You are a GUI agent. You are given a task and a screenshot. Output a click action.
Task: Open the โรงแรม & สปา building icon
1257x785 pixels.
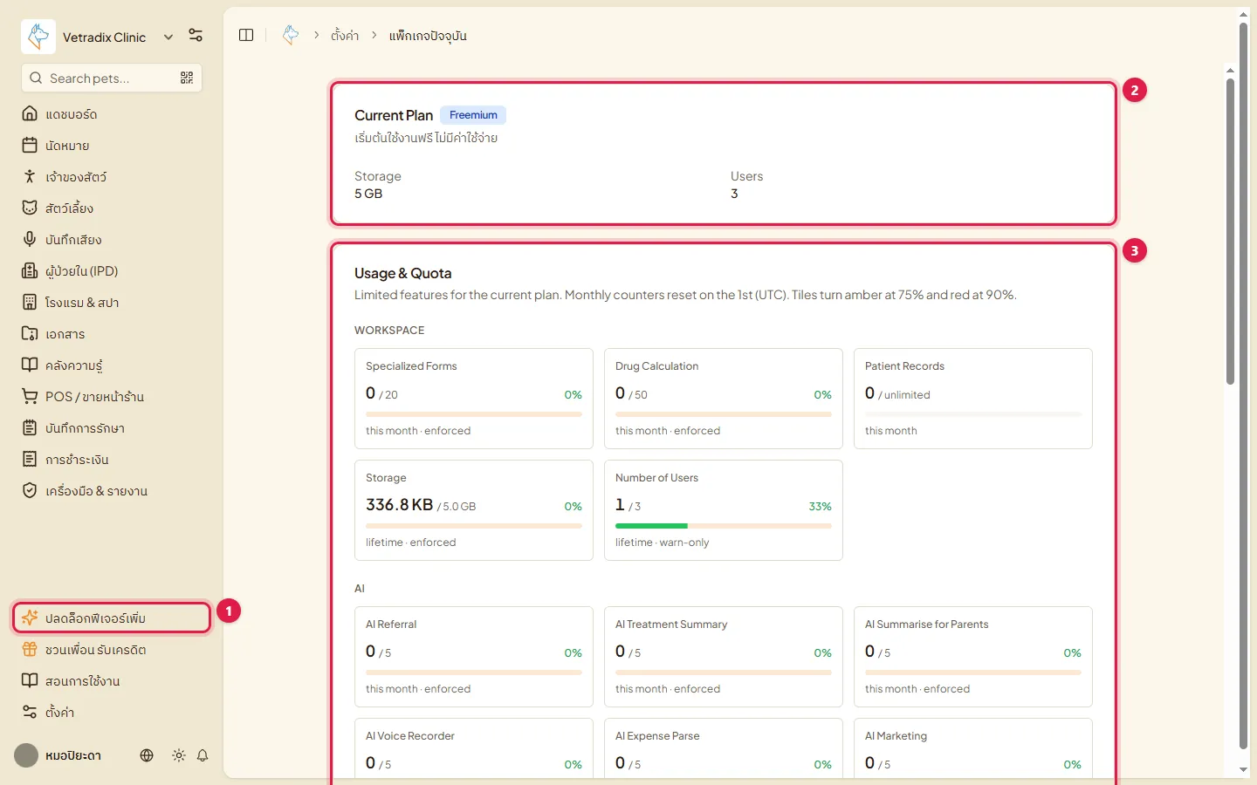(30, 302)
